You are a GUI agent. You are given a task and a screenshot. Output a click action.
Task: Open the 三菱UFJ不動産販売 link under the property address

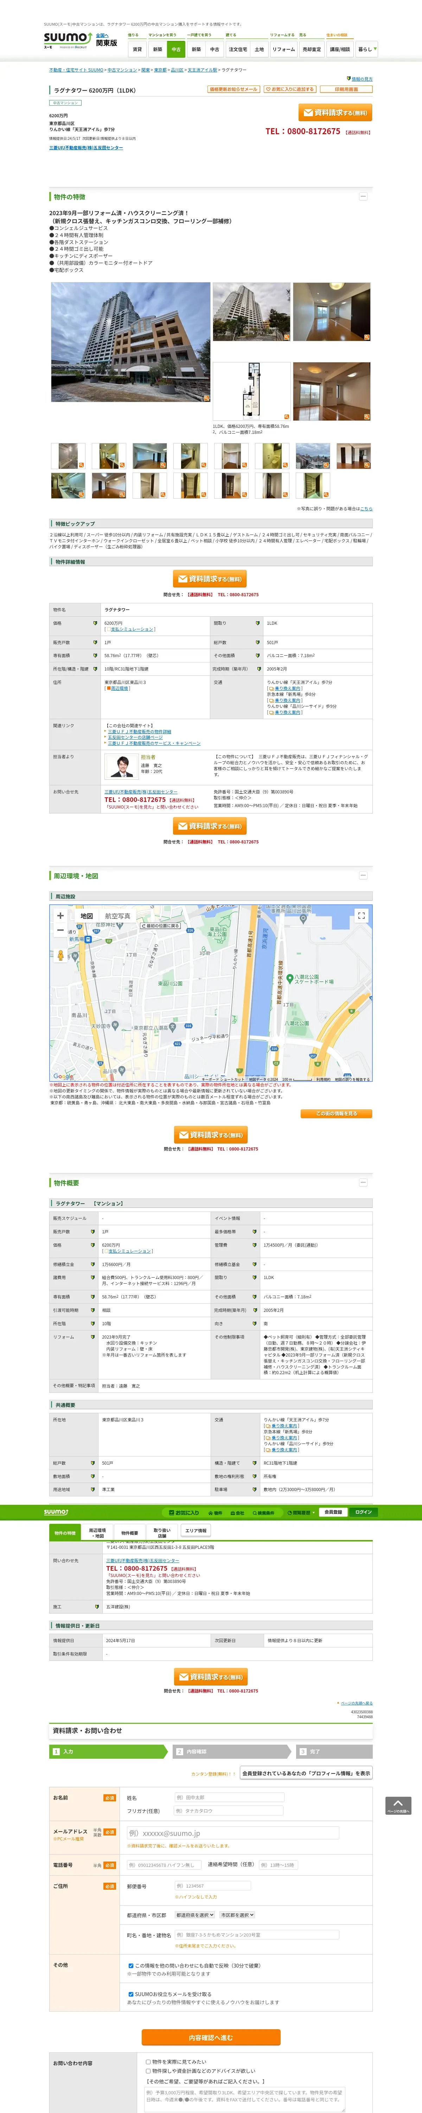[86, 148]
